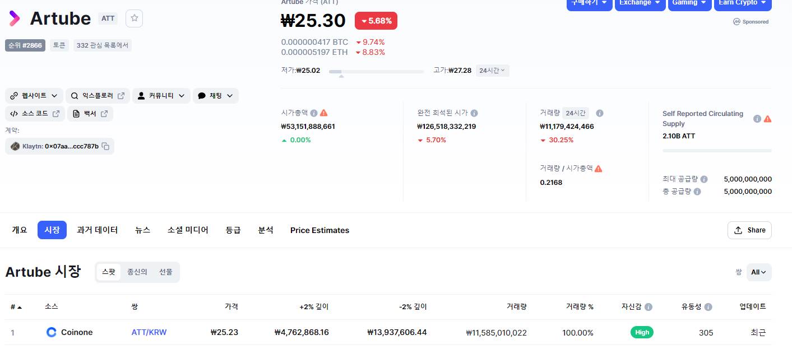This screenshot has height=349, width=792.
Task: Click the volume/market cap warning icon
Action: 598,168
